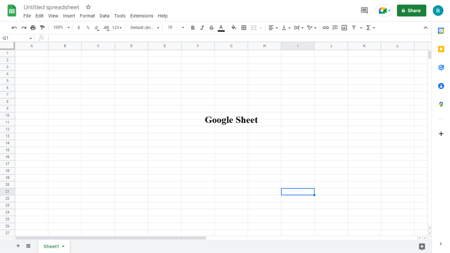Open the Edit menu
The height and width of the screenshot is (253, 450).
tap(39, 16)
